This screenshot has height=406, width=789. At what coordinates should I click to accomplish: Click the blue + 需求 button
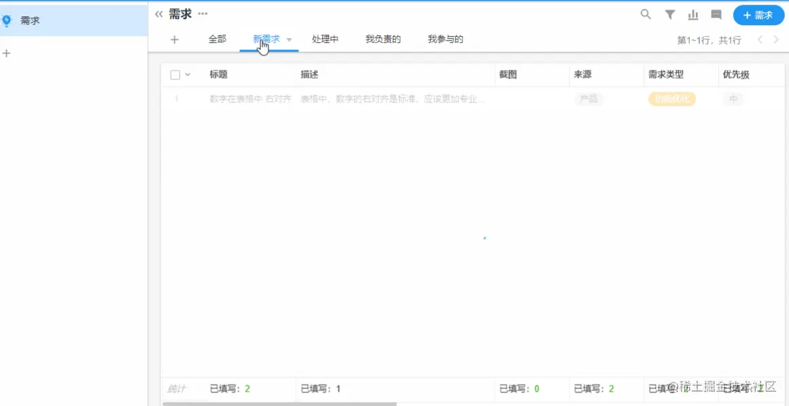point(758,14)
